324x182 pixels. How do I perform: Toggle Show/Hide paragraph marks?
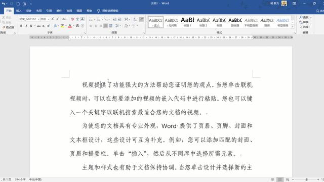(141, 19)
